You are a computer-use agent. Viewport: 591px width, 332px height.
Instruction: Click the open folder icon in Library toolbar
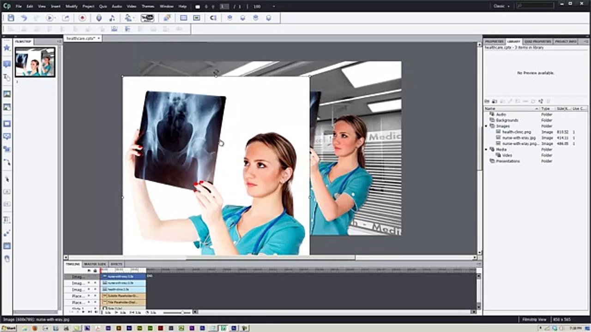487,101
